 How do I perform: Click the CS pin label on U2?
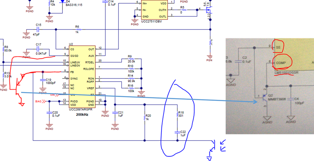tap(72, 49)
